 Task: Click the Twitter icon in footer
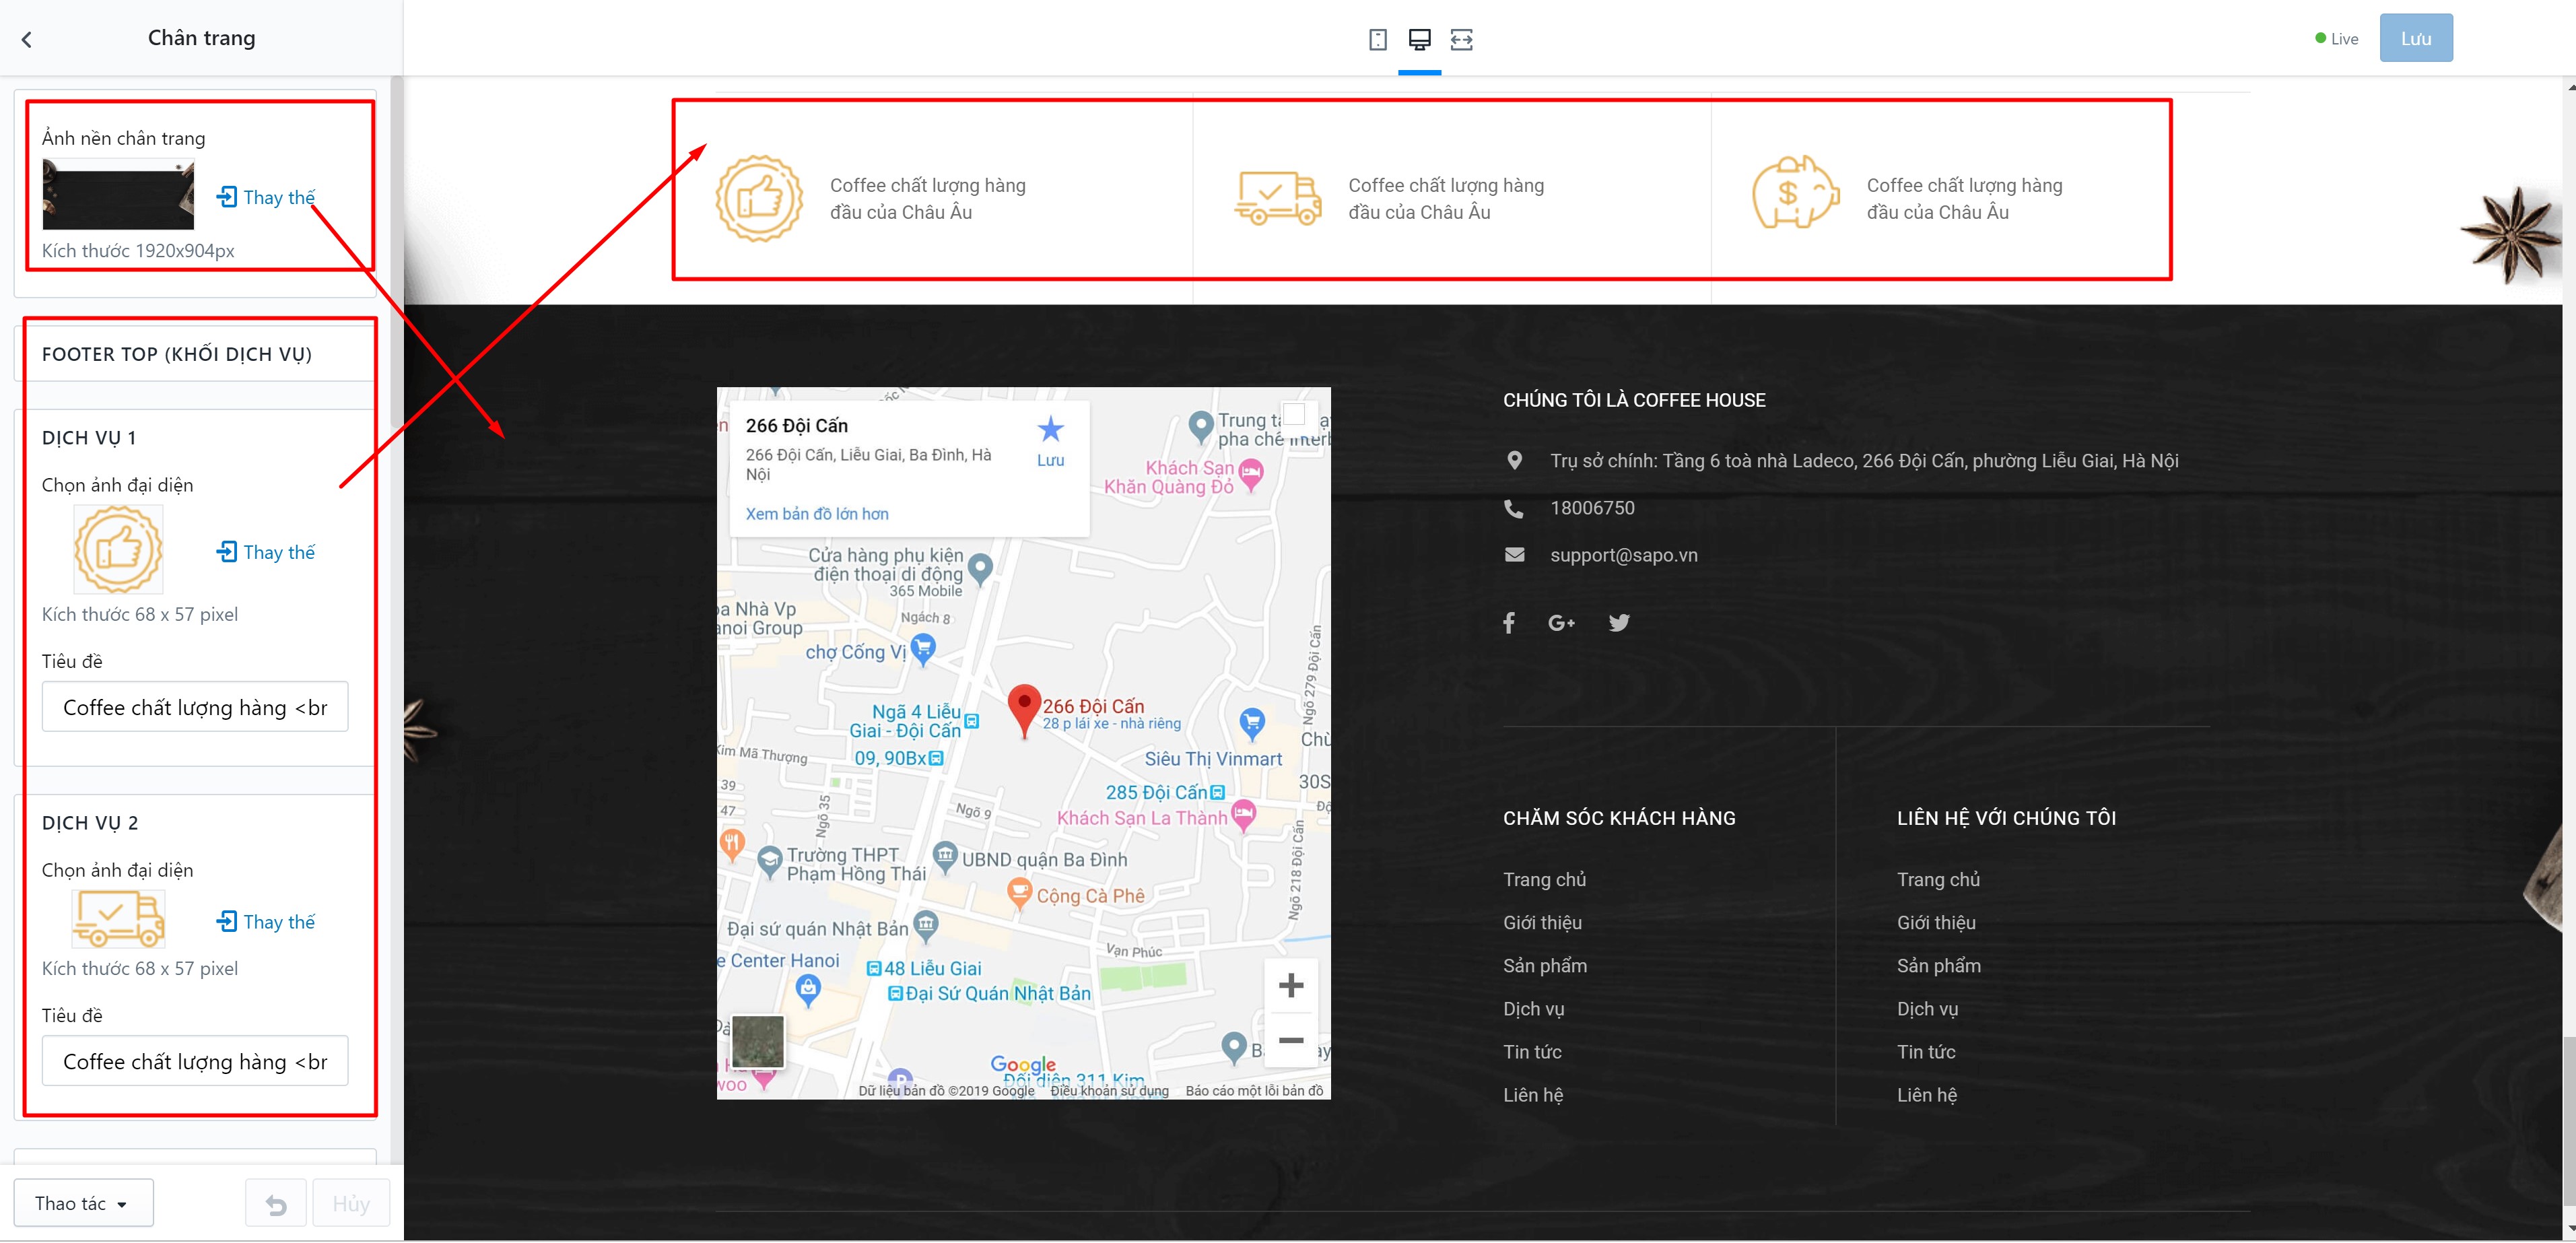[x=1619, y=623]
